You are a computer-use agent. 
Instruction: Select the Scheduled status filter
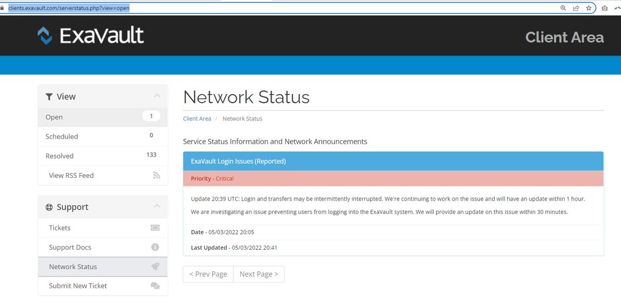[103, 136]
